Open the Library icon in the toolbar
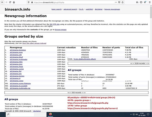This screenshot has width=152, height=117. coord(137,2)
